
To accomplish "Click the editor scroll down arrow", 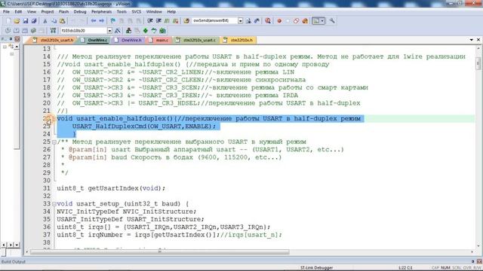I will tap(478, 246).
